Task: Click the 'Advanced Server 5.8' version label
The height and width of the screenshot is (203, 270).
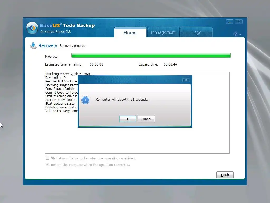Action: (x=55, y=32)
